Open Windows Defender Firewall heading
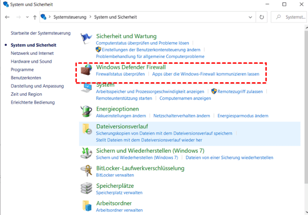This screenshot has width=308, height=215. (131, 67)
